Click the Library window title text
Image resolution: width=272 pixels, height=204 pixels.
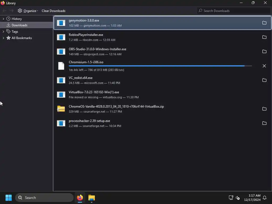[x=11, y=3]
